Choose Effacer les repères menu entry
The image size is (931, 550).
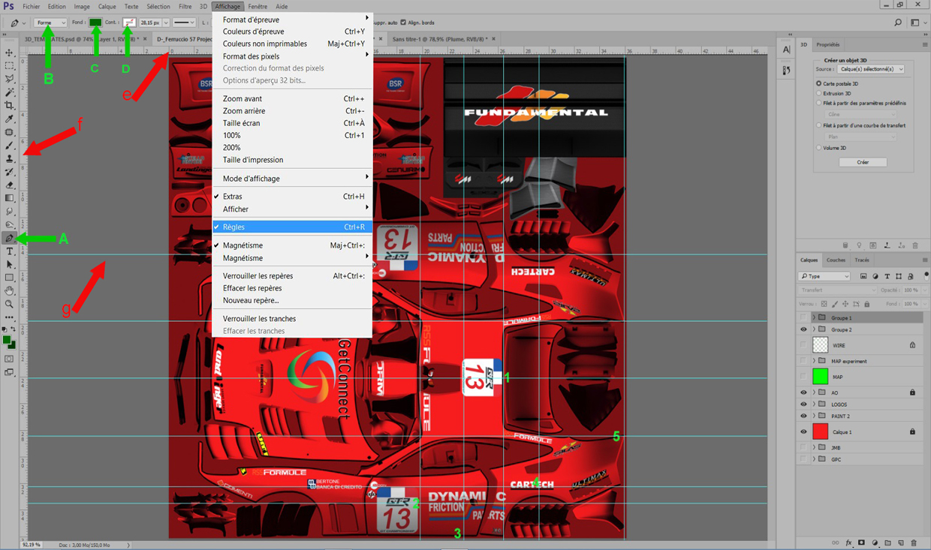point(292,288)
